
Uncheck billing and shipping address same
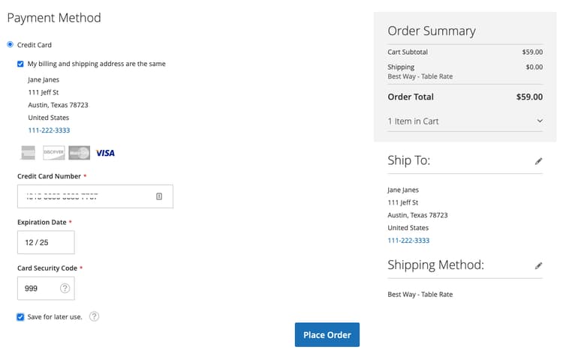(x=20, y=64)
